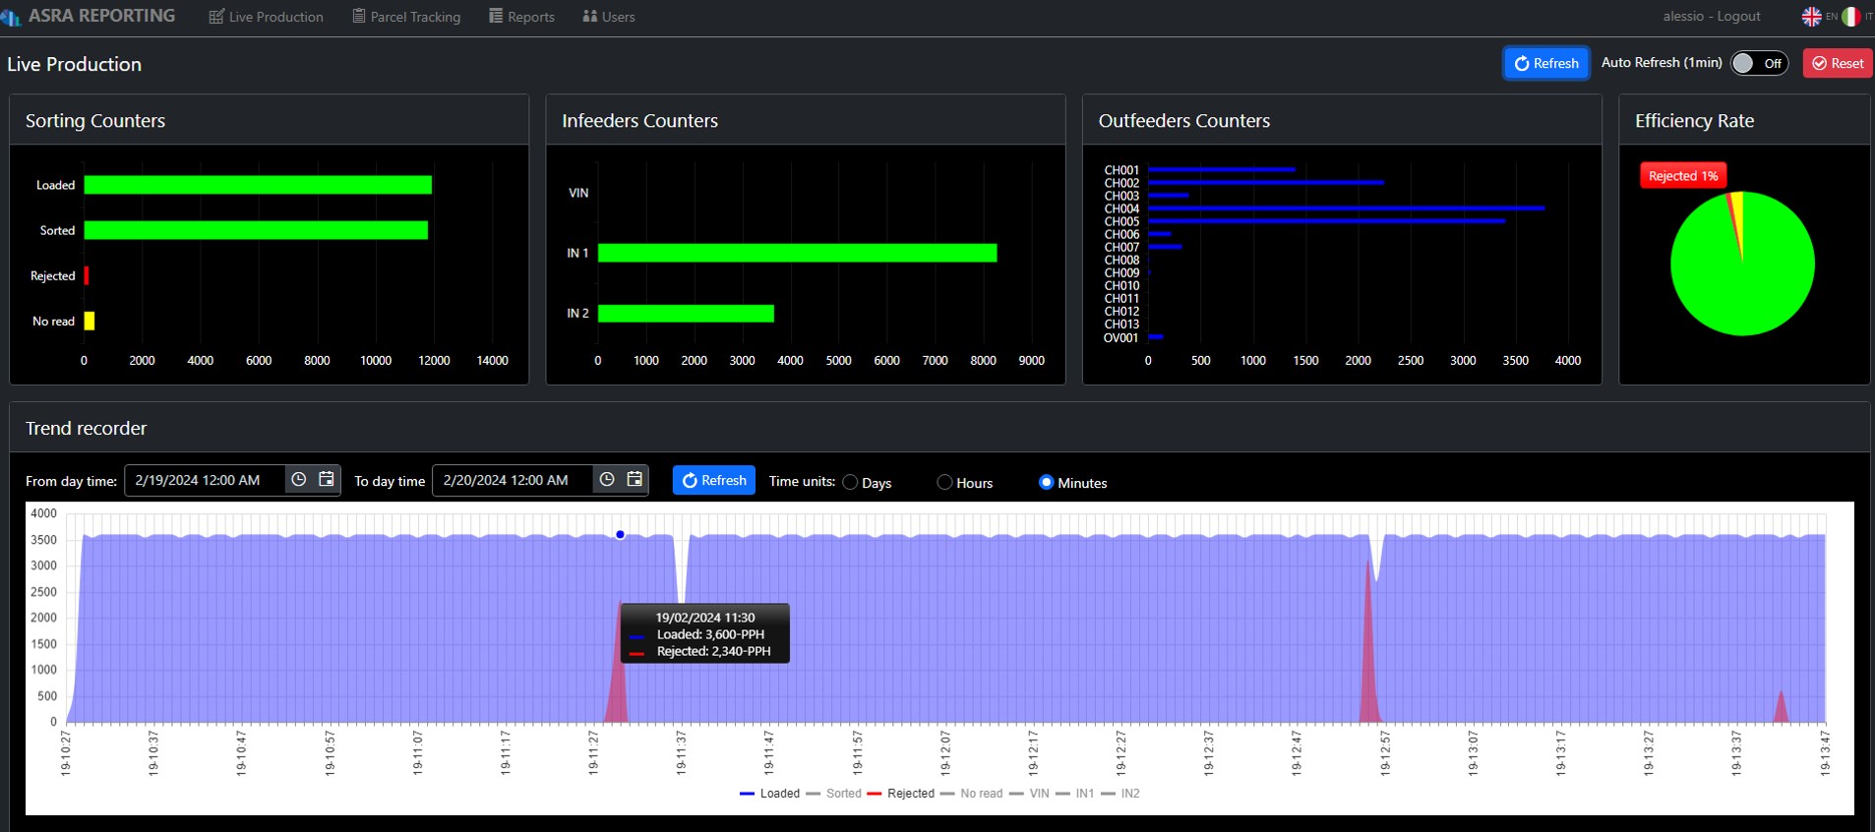1875x832 pixels.
Task: Select the Days time unit
Action: [851, 483]
